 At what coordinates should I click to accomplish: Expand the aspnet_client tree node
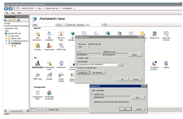click(x=6, y=38)
